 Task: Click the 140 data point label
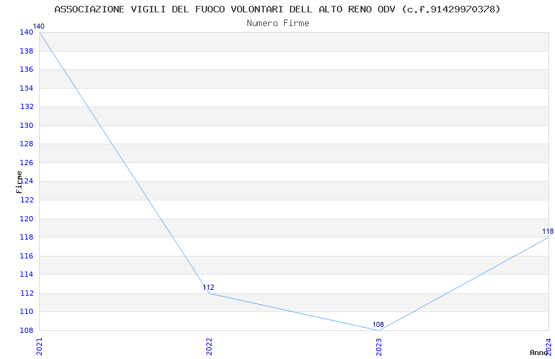click(x=39, y=26)
